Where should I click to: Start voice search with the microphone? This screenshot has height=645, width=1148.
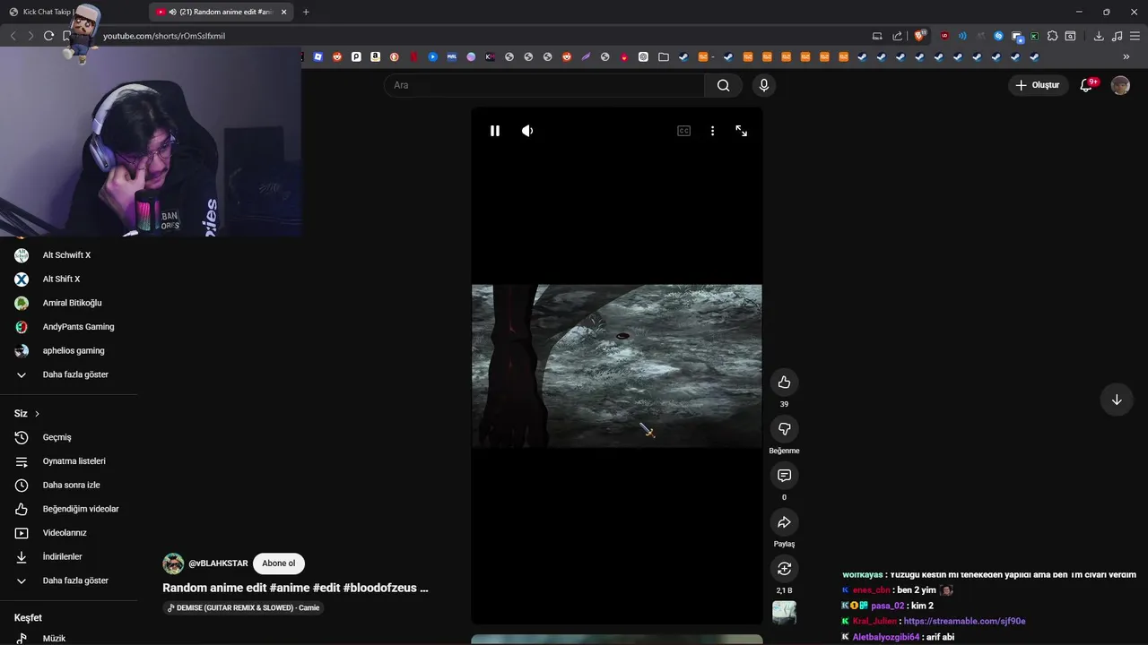coord(764,85)
